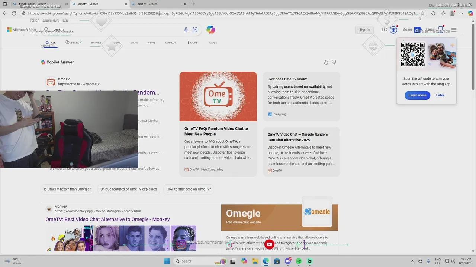Image resolution: width=476 pixels, height=267 pixels.
Task: Open Windows Start button
Action: (x=167, y=261)
